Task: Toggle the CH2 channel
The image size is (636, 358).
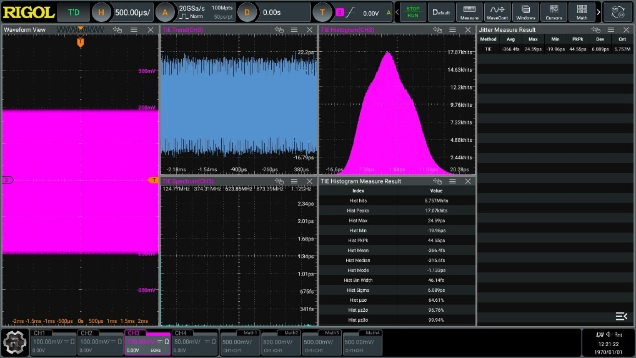Action: point(100,342)
